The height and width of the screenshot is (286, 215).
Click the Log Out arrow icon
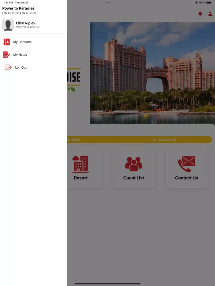pos(8,67)
